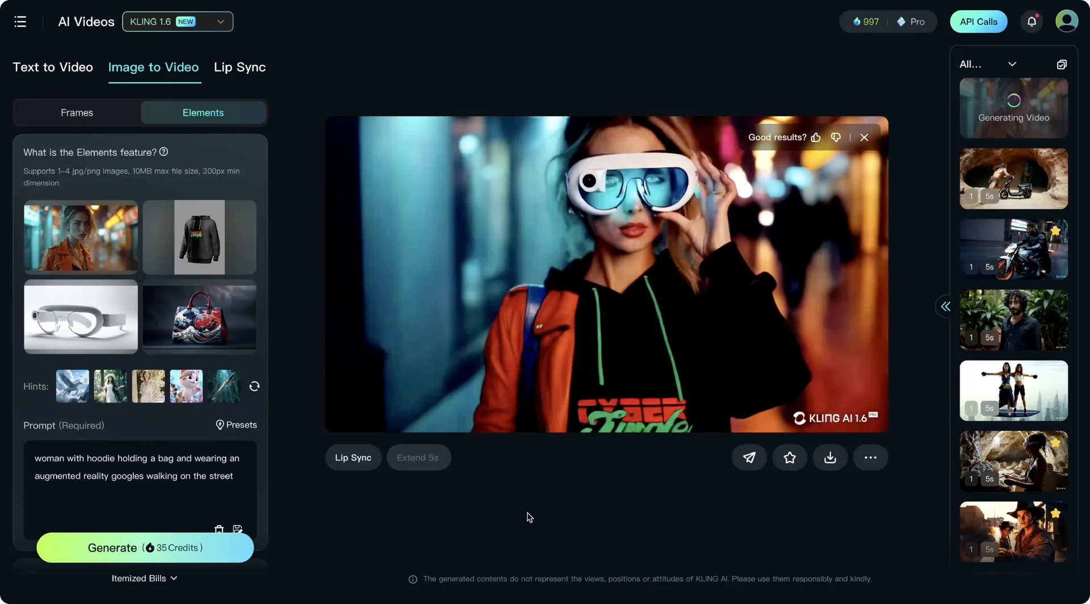Save the prompt using the save icon
The image size is (1090, 604).
tap(237, 529)
